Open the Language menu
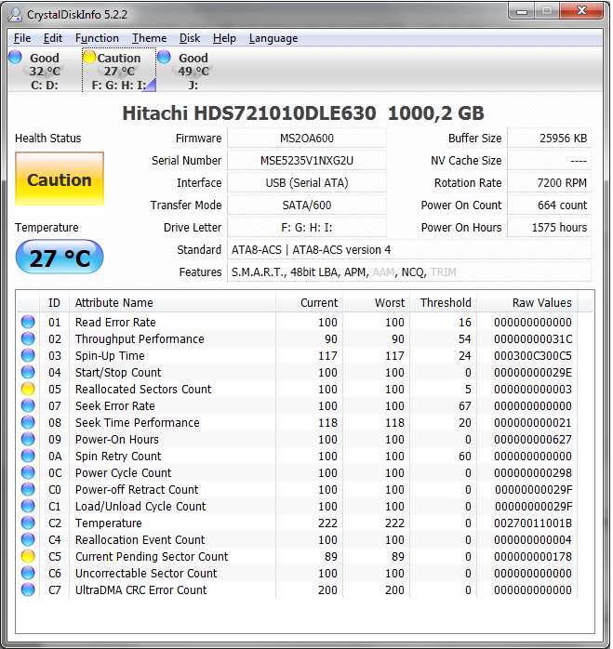Screen dimensions: 613x649 [x=273, y=38]
